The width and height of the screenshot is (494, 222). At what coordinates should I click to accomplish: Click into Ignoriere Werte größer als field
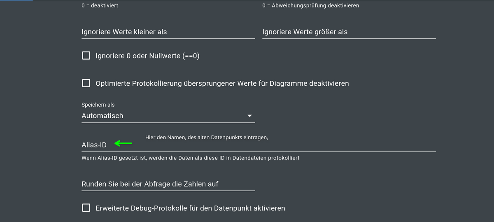348,32
